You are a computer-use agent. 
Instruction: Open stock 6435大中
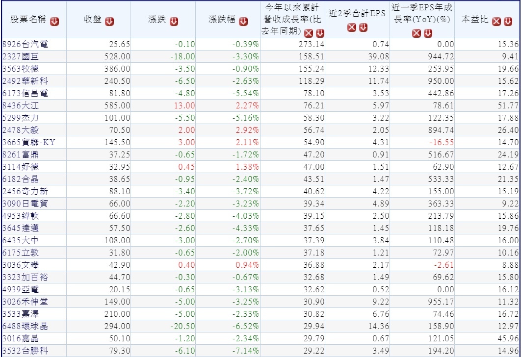[21, 240]
